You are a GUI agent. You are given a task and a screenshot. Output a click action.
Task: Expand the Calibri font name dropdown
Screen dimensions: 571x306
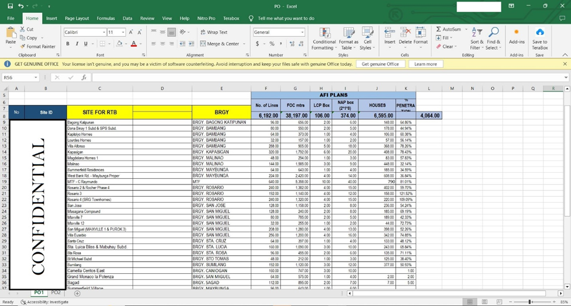click(x=104, y=32)
